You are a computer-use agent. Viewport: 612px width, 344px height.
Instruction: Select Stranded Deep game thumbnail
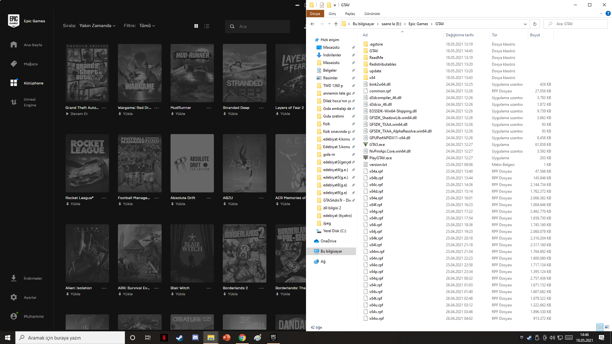pos(244,73)
